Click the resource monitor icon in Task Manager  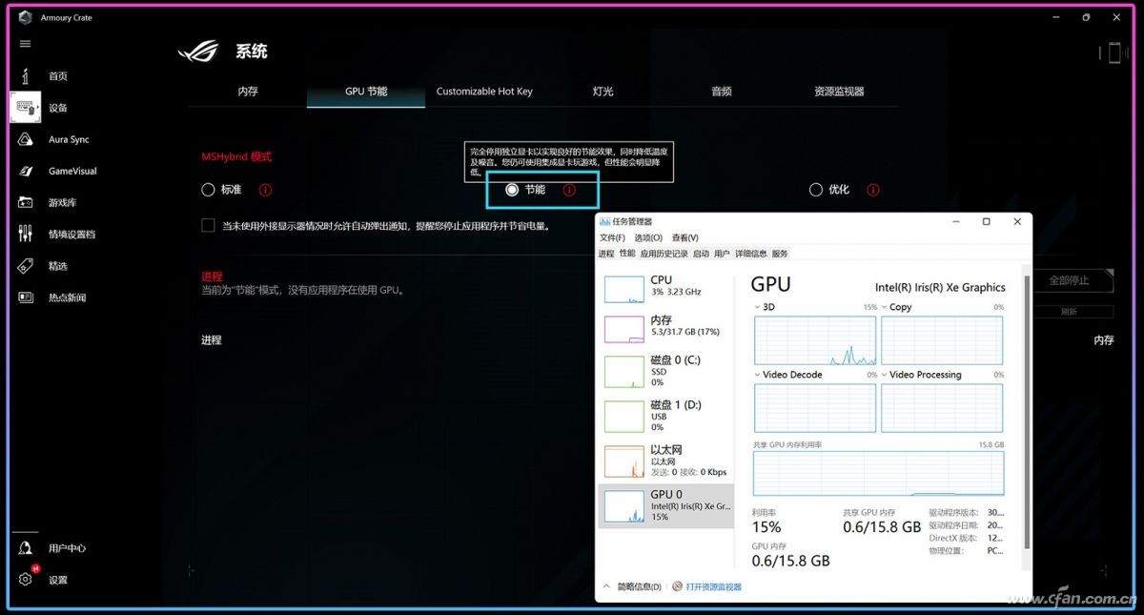[677, 586]
